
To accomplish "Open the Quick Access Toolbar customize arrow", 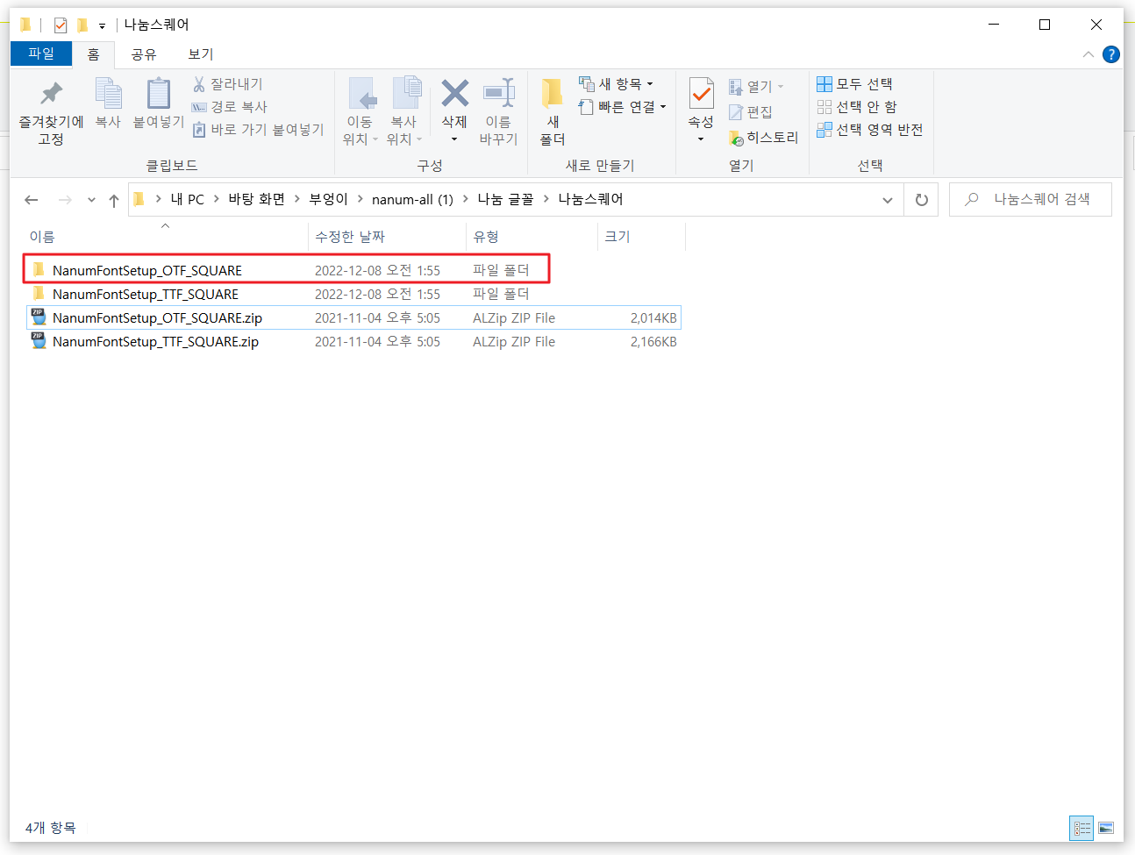I will pos(102,25).
